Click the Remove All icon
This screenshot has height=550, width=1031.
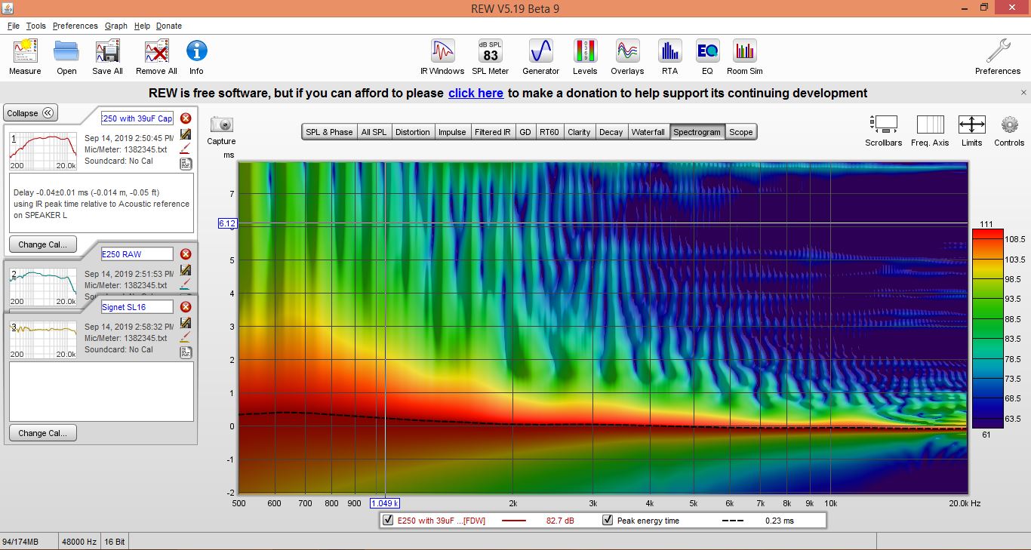click(156, 52)
